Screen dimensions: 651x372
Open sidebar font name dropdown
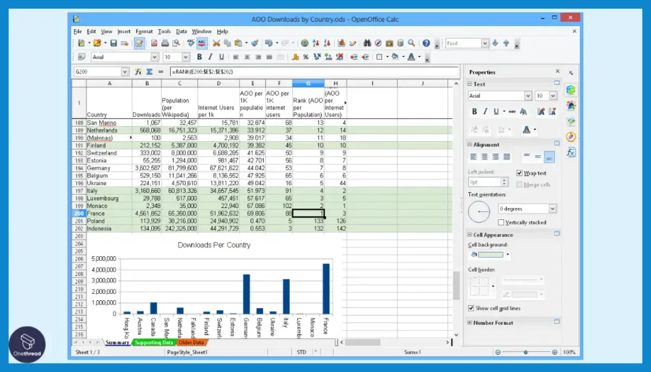click(528, 96)
